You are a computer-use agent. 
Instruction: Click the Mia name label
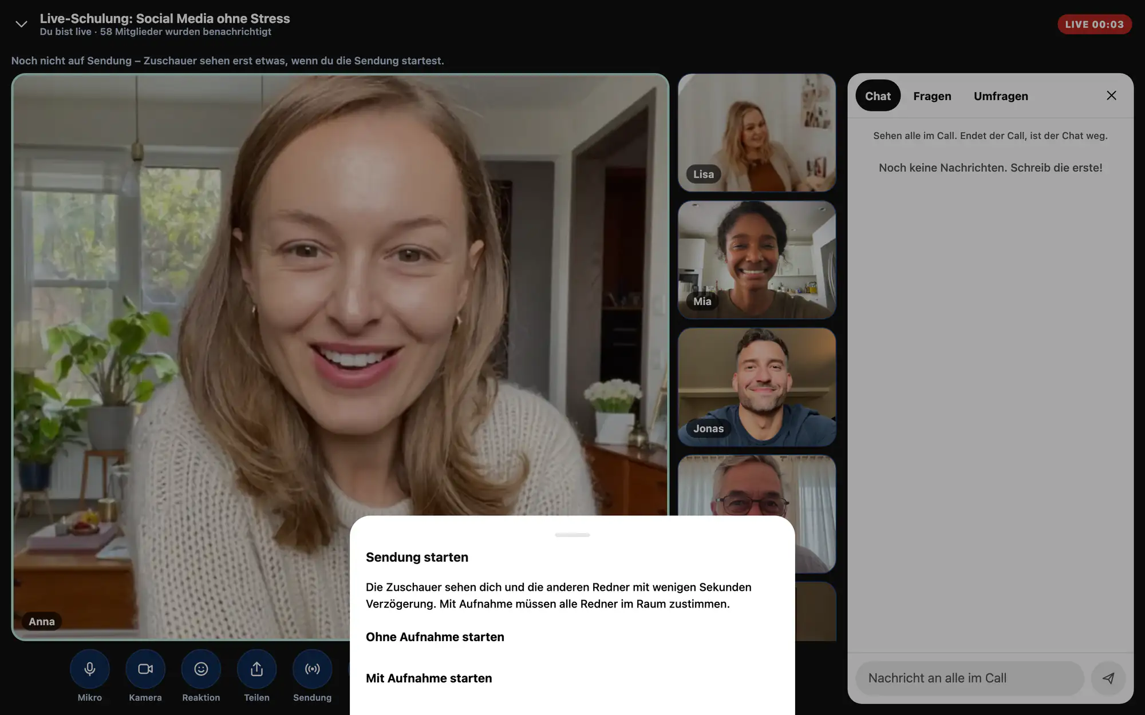(702, 301)
